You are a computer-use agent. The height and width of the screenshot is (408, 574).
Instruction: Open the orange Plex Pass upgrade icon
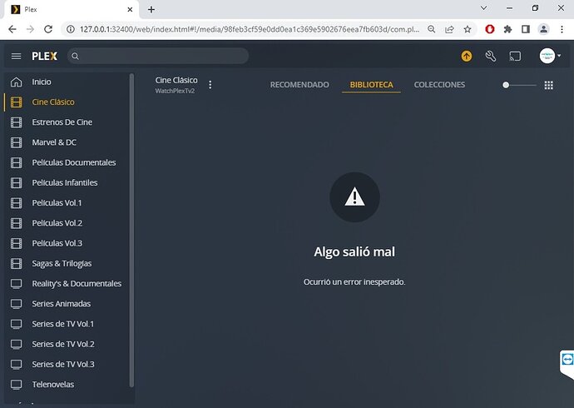[467, 56]
